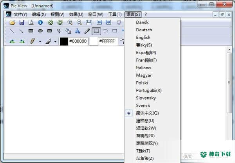Click the first green circular arrow icon
Viewport: 235px width, 163px height.
point(51,22)
